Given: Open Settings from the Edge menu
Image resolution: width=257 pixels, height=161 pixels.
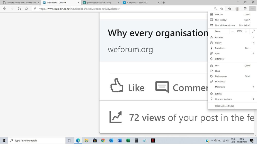Looking at the screenshot, I should [232, 94].
